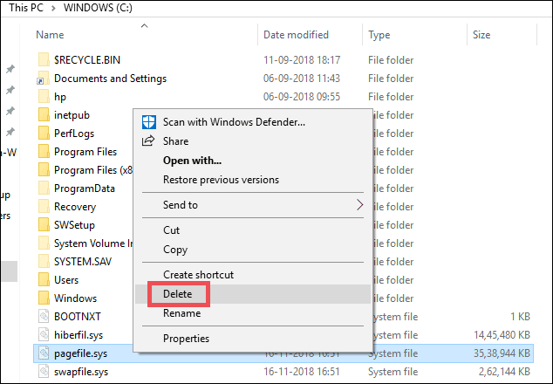553x384 pixels.
Task: Click the Program Files folder name
Action: pyautogui.click(x=85, y=152)
